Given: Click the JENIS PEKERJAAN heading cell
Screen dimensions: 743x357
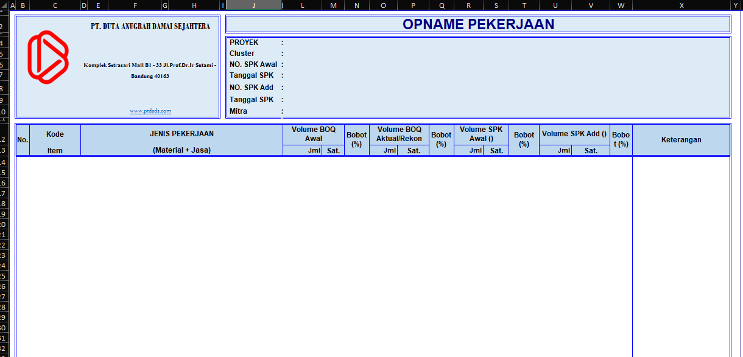Looking at the screenshot, I should pos(181,134).
